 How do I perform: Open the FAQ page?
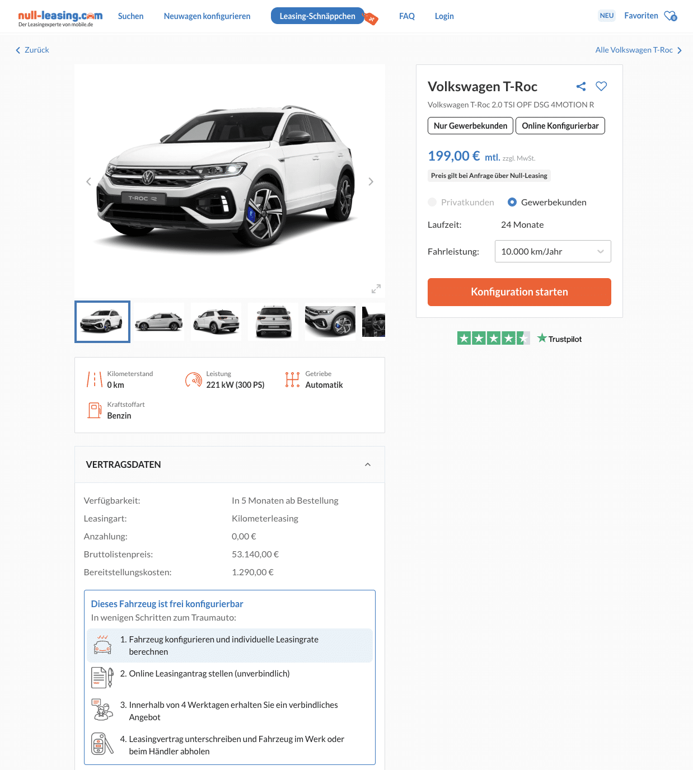[x=407, y=16]
